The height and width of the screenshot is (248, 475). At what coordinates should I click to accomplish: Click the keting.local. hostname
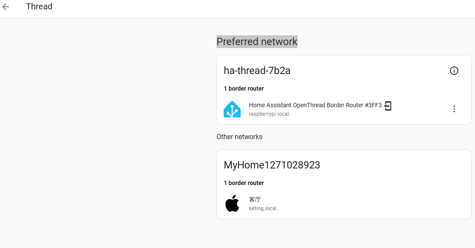click(x=263, y=208)
